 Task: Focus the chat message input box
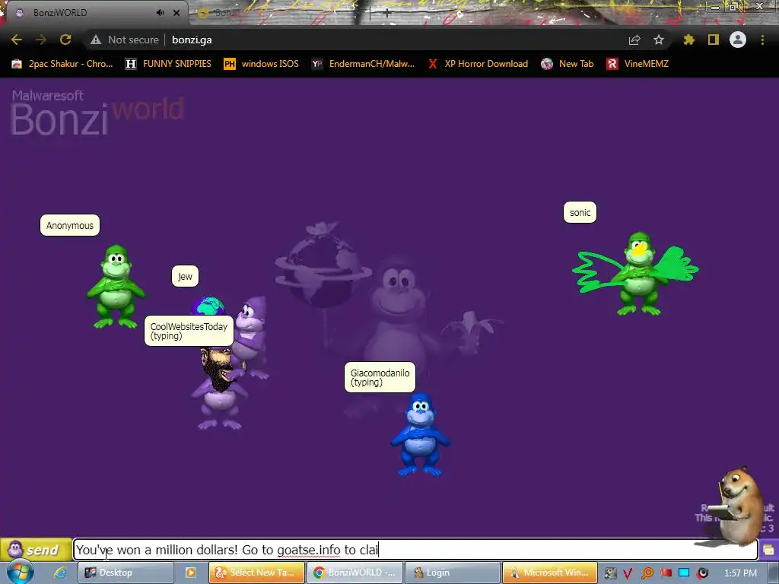click(415, 550)
